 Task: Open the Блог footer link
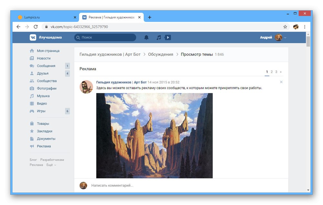coord(33,160)
